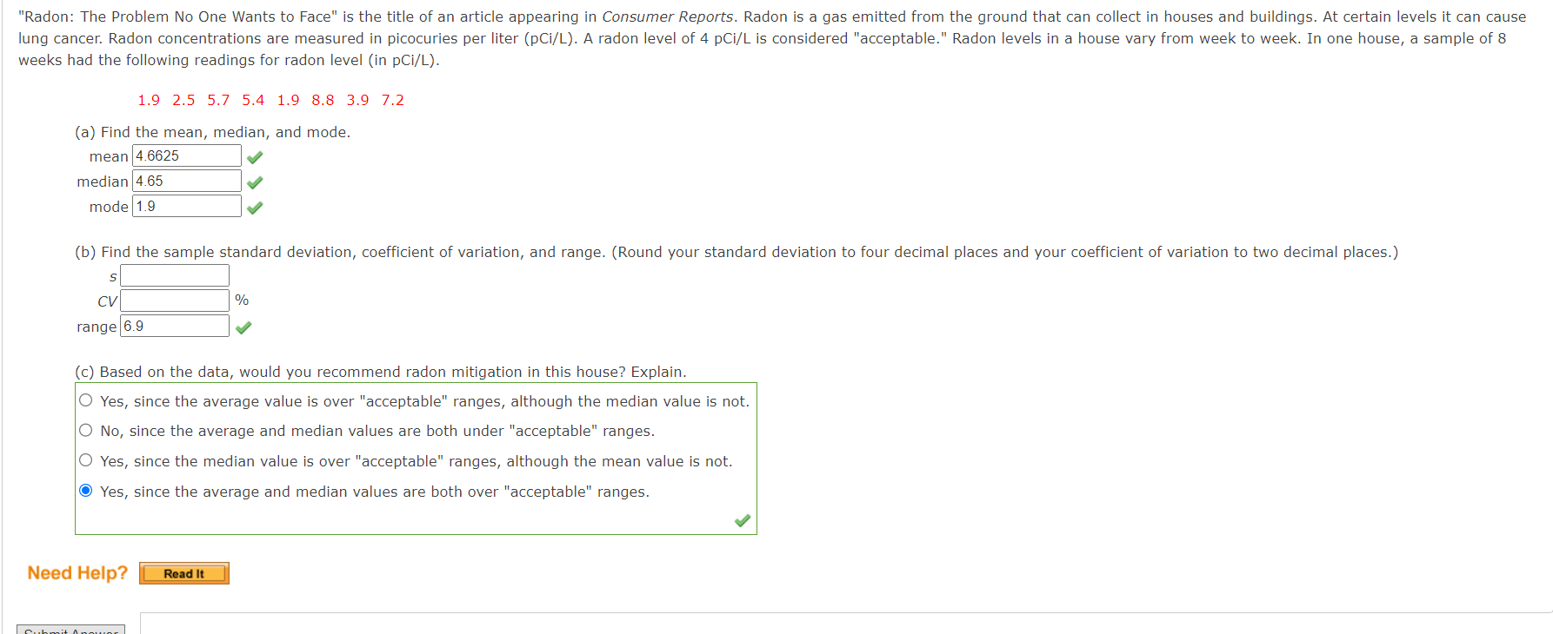Click the green checkmark beside median
Screen dimensions: 1553x634
click(255, 182)
